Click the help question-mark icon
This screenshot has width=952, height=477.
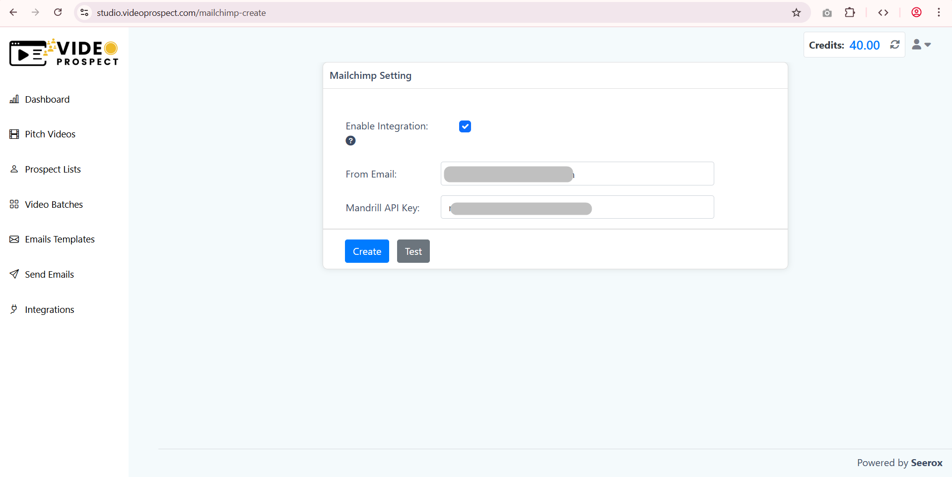[x=351, y=140]
